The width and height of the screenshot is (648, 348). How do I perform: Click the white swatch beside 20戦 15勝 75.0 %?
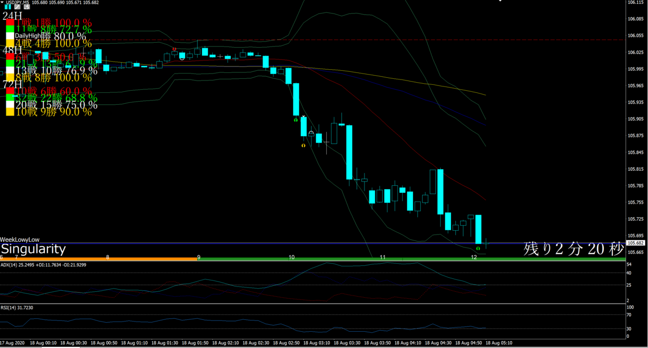click(x=10, y=105)
